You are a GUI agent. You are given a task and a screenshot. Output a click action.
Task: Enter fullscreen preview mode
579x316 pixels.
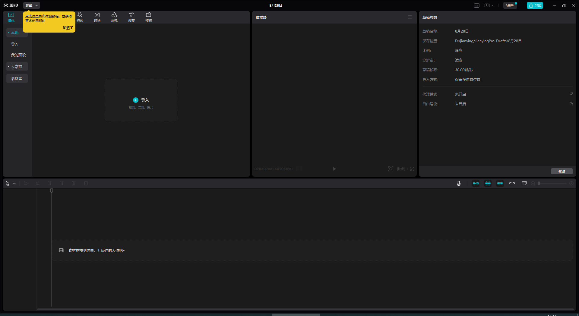click(x=412, y=169)
